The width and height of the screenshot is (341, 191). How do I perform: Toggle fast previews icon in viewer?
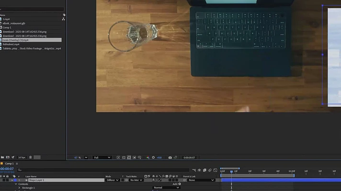118,158
